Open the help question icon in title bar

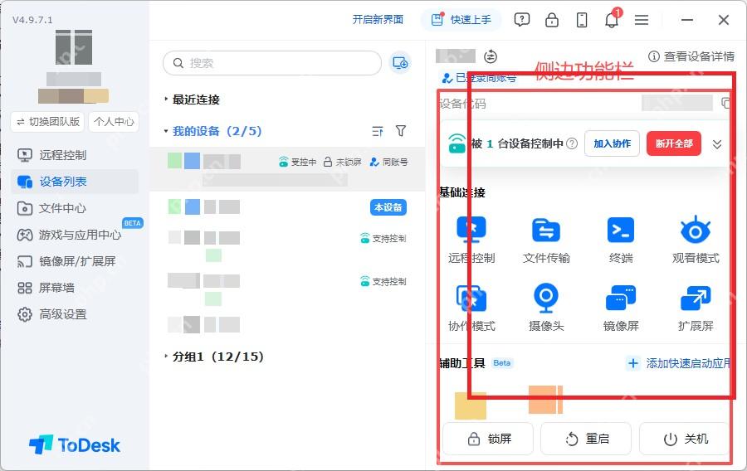522,20
